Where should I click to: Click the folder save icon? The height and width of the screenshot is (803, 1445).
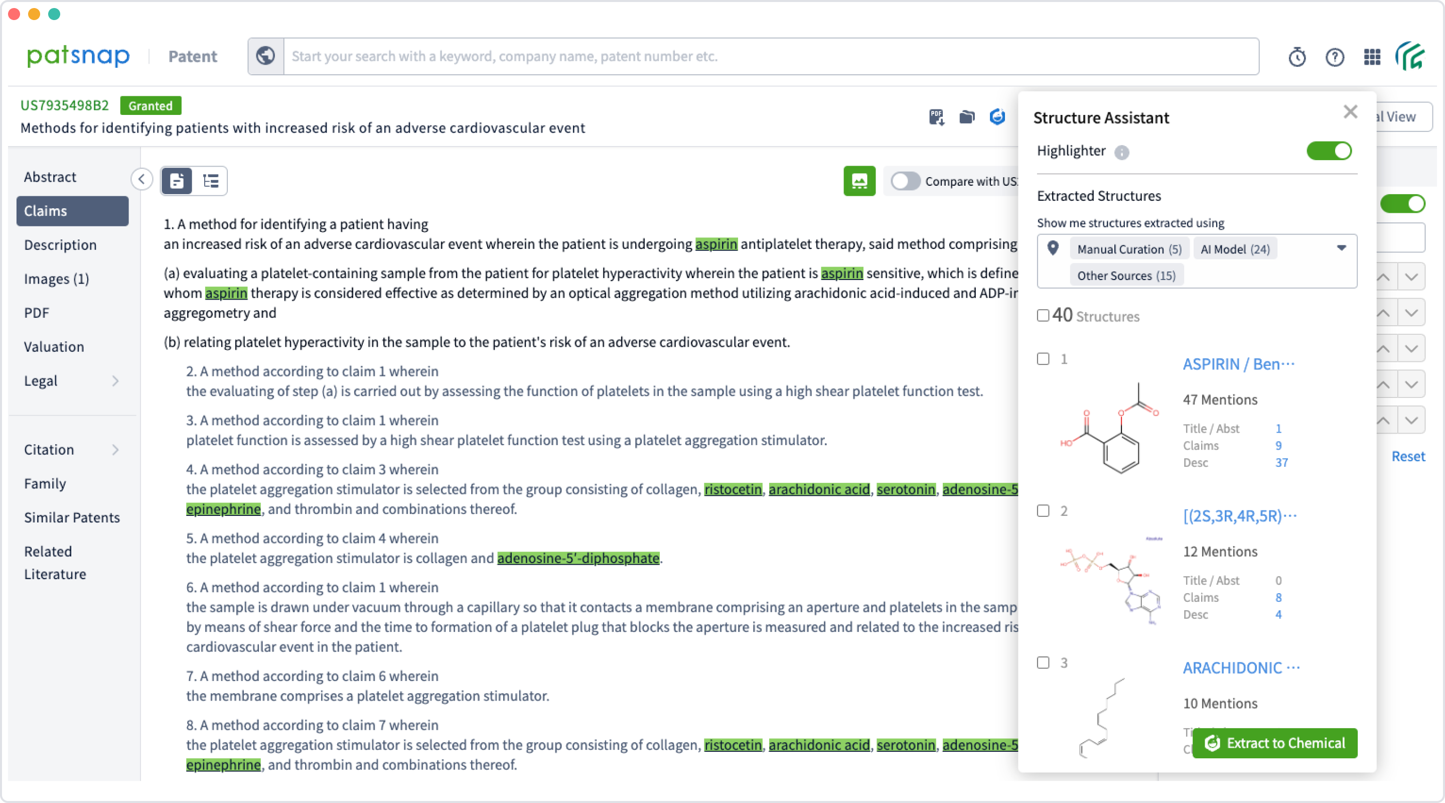coord(967,117)
